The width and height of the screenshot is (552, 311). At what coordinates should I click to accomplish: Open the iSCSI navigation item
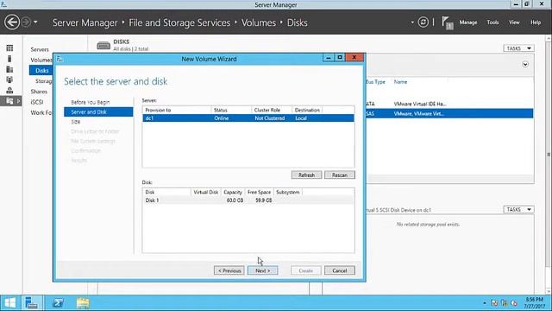pos(36,102)
